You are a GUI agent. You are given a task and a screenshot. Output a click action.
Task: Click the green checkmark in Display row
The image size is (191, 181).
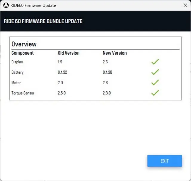click(x=155, y=62)
